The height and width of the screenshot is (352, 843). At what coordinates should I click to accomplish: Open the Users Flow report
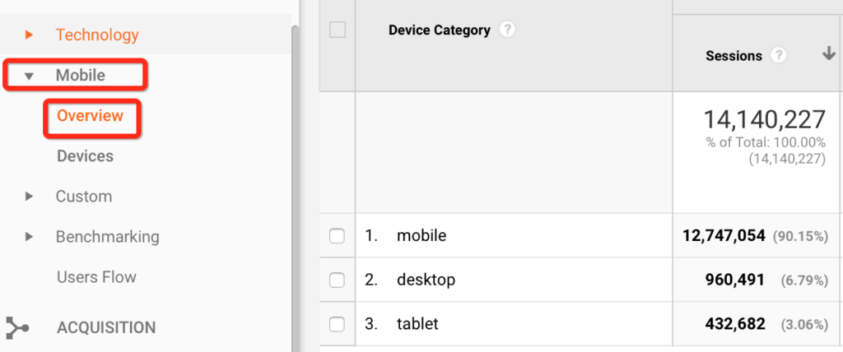[x=97, y=277]
